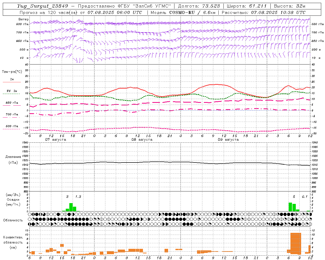Click 700 гПа in the temperature legend
The width and height of the screenshot is (325, 260).
(x=12, y=115)
